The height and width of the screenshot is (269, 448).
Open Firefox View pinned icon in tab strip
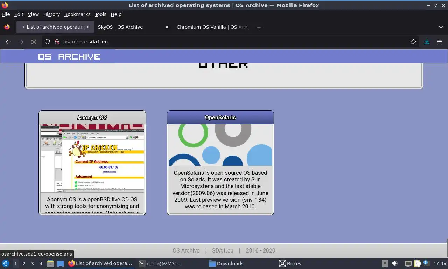point(7,27)
